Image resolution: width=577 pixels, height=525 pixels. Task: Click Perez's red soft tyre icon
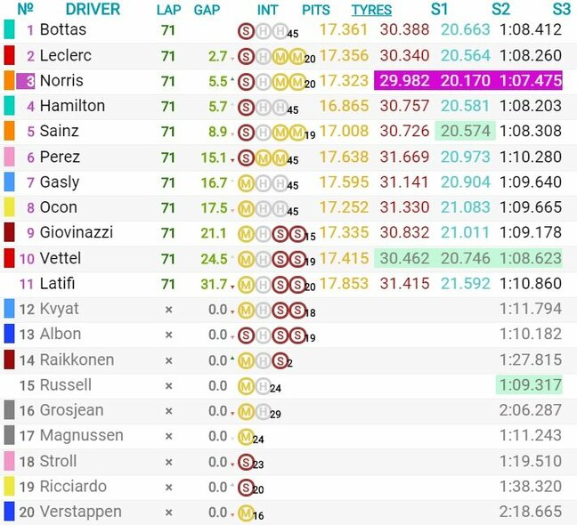point(246,157)
